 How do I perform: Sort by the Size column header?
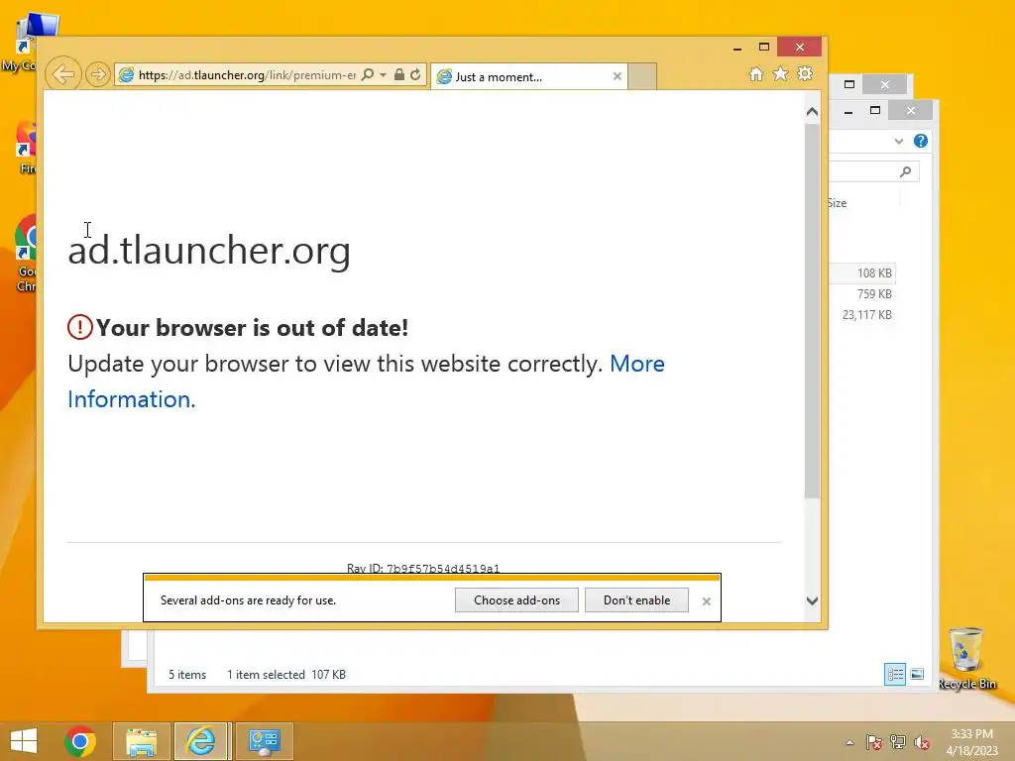[x=837, y=203]
